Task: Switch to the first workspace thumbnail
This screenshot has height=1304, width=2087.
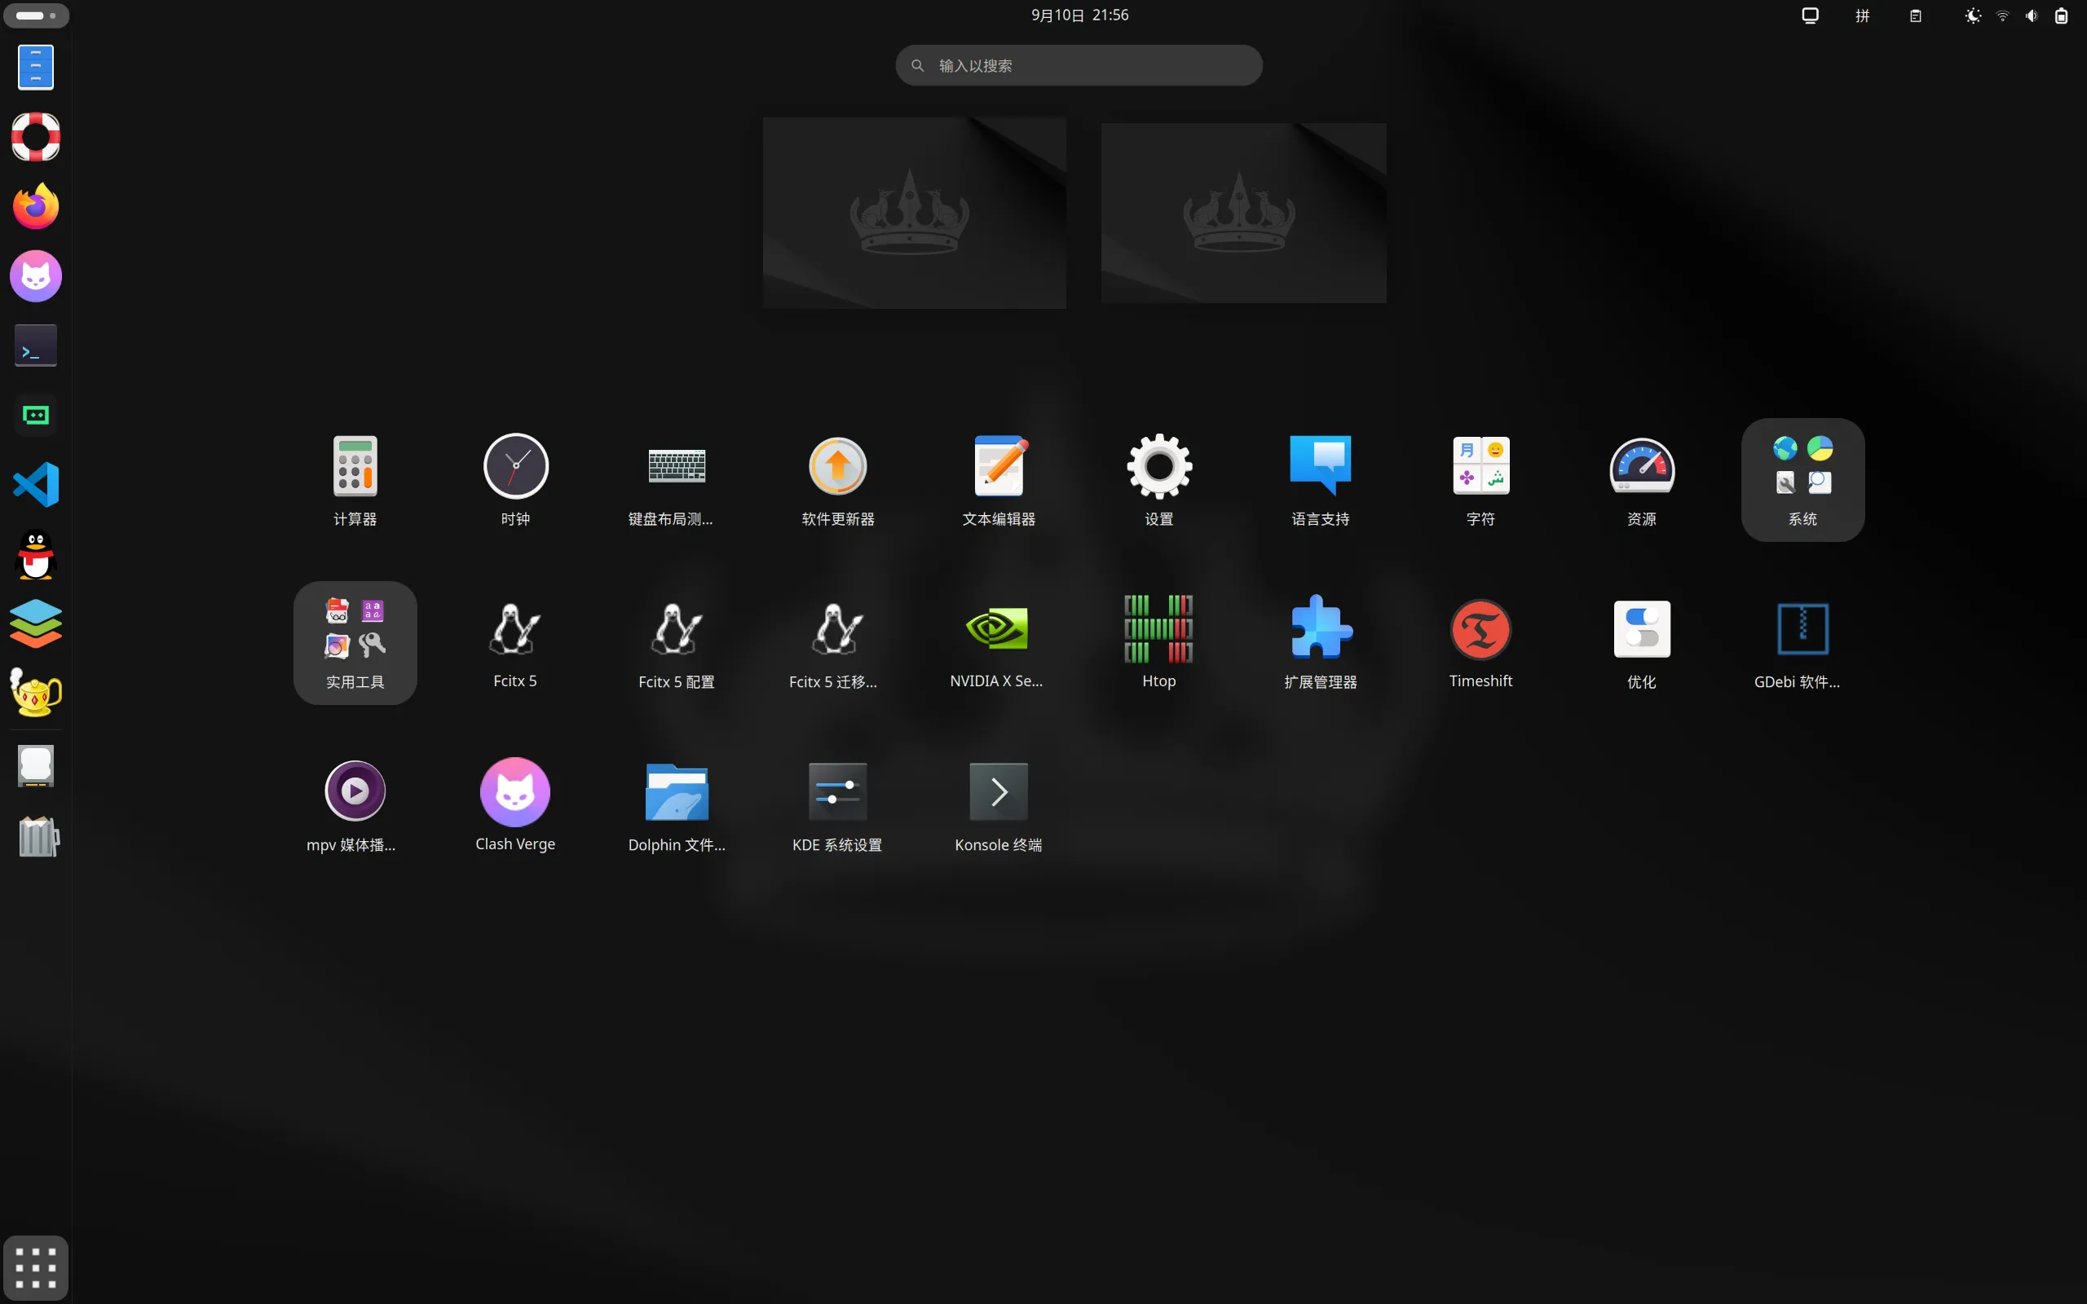Action: [x=914, y=212]
